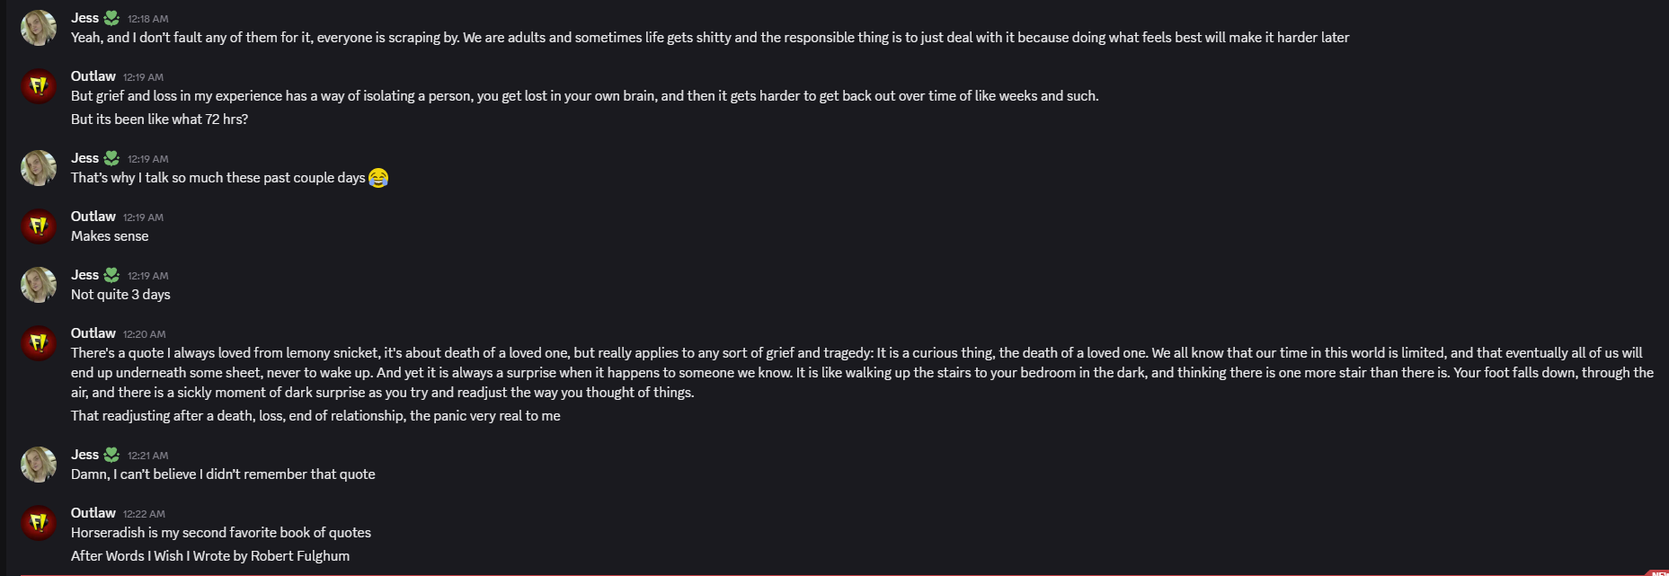Click the 12:18 AM timestamp next to Jess
1669x576 pixels.
(148, 19)
